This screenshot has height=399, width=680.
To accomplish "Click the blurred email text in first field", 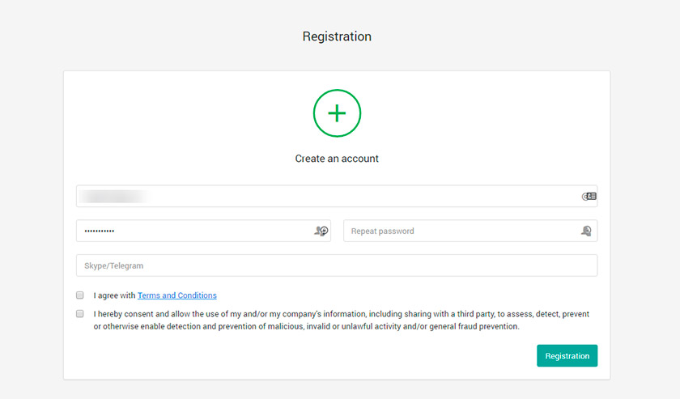I will click(115, 197).
